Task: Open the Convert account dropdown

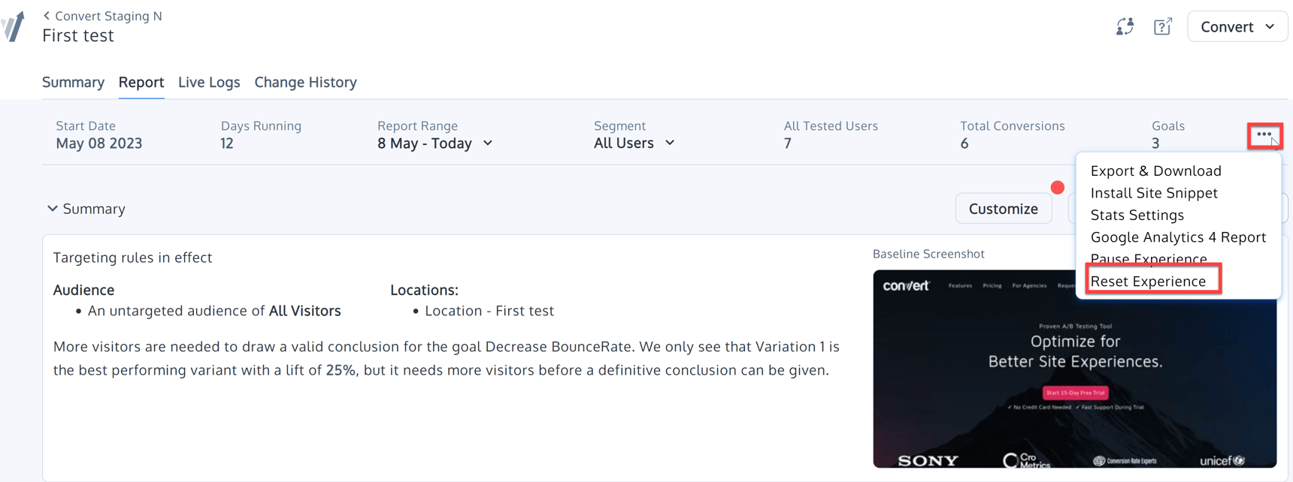Action: tap(1237, 27)
